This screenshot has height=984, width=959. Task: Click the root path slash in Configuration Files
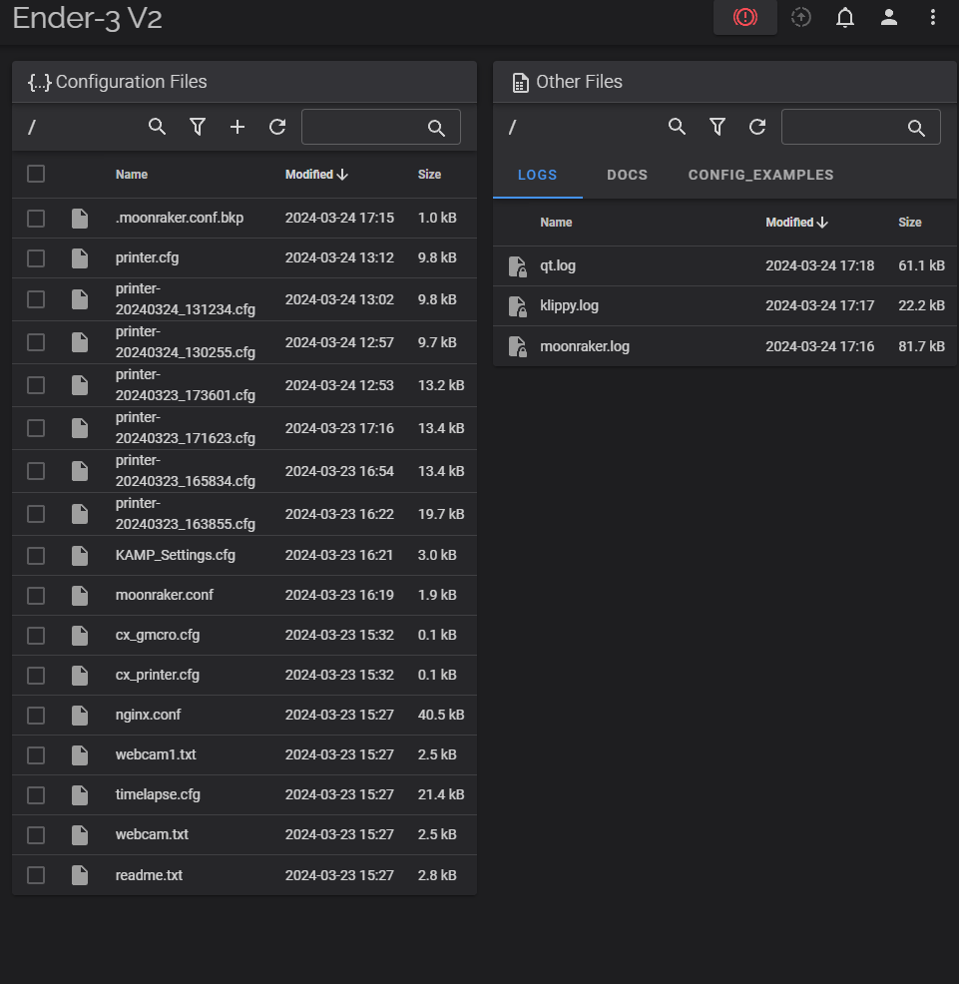(x=32, y=128)
